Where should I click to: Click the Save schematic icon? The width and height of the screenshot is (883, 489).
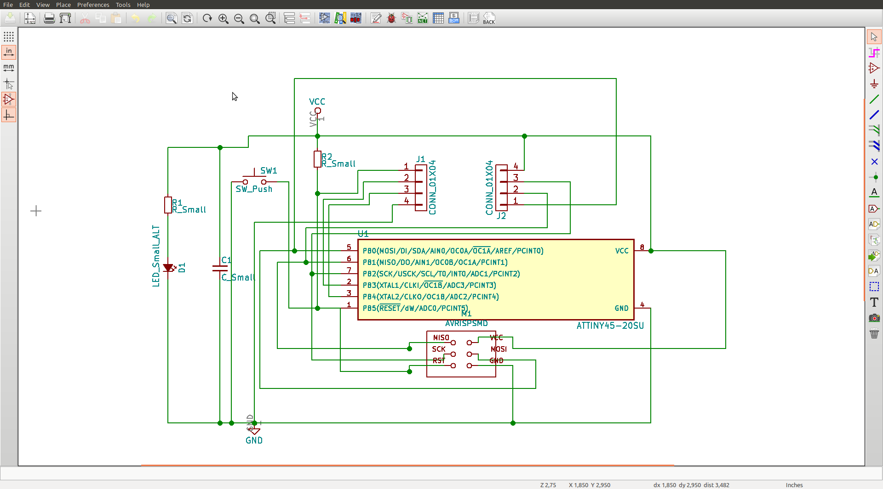[10, 18]
